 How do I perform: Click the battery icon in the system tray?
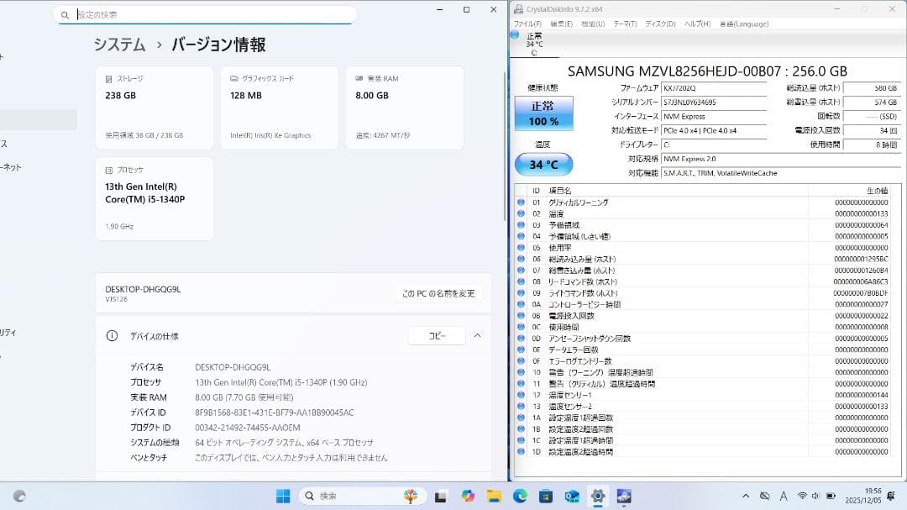830,495
